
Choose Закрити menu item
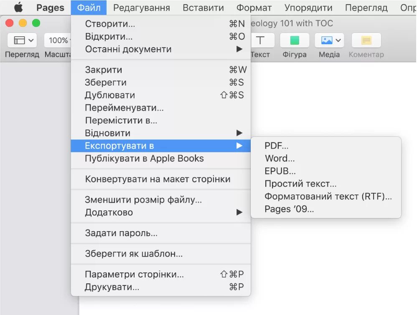tap(160, 70)
